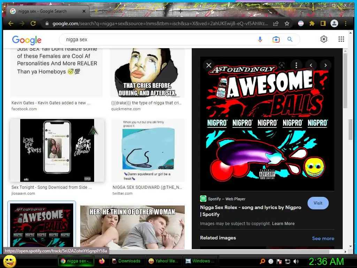The image size is (357, 268).
Task: Open the large Awesome Balls preview image
Action: [267, 124]
